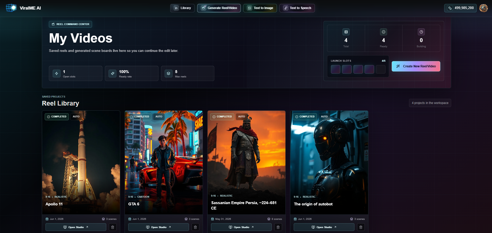The width and height of the screenshot is (492, 233).
Task: Click the May 31, 2026 date text
Action: [223, 219]
